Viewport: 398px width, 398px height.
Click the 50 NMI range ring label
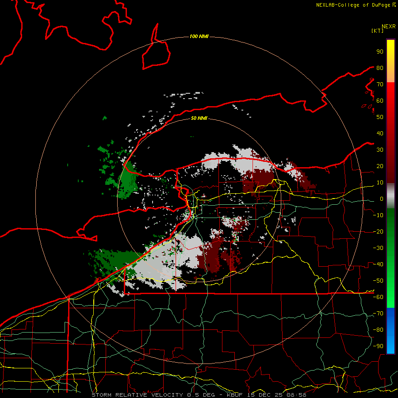(x=199, y=118)
